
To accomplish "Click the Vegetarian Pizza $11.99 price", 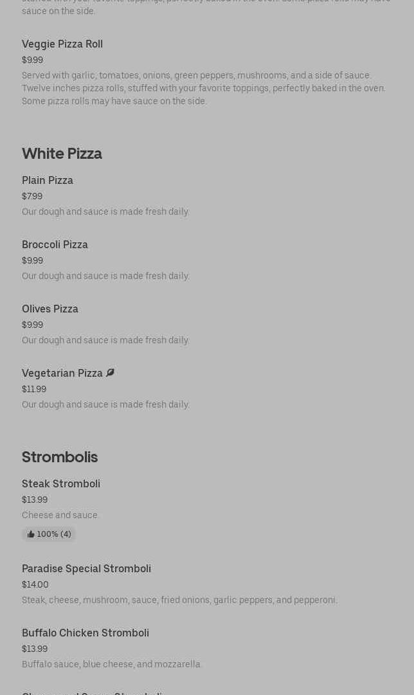I will pos(34,389).
